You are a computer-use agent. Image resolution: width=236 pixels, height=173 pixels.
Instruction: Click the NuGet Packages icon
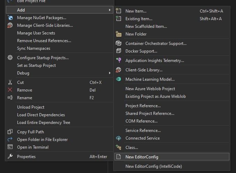pos(10,18)
